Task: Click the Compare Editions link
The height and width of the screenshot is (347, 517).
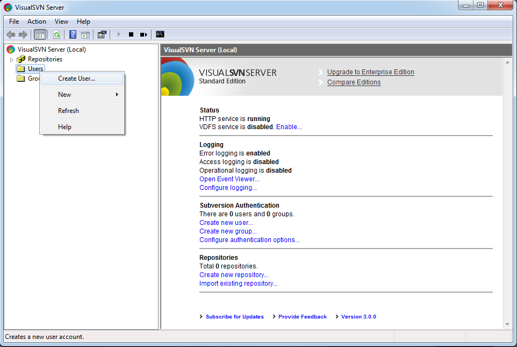Action: tap(354, 82)
